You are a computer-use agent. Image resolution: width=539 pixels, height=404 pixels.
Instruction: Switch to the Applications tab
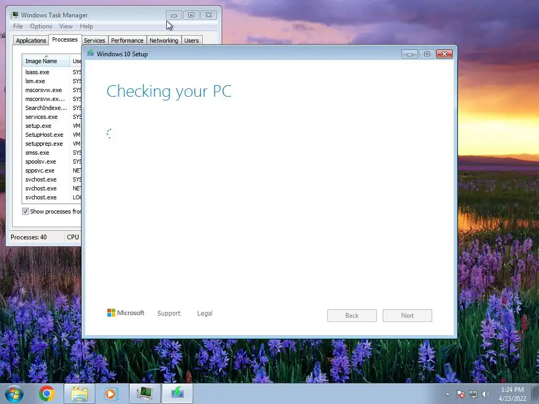(x=31, y=41)
